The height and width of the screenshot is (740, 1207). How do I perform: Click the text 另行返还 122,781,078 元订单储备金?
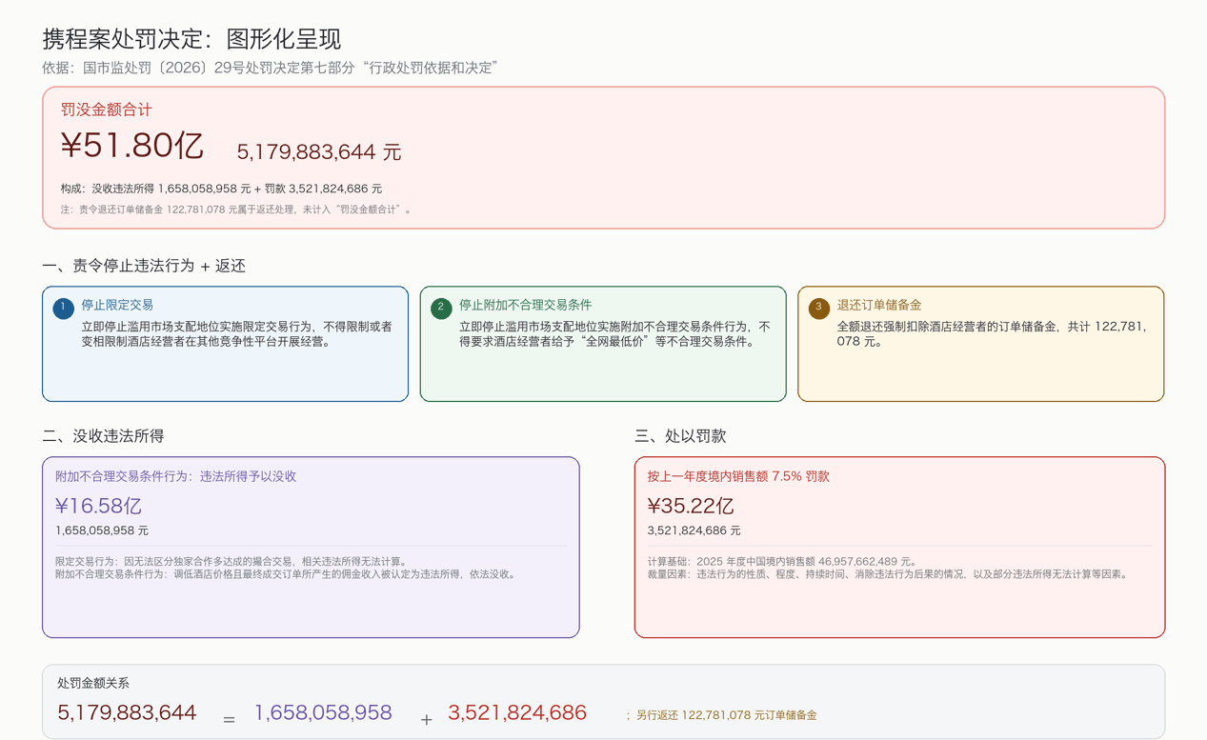click(x=727, y=715)
